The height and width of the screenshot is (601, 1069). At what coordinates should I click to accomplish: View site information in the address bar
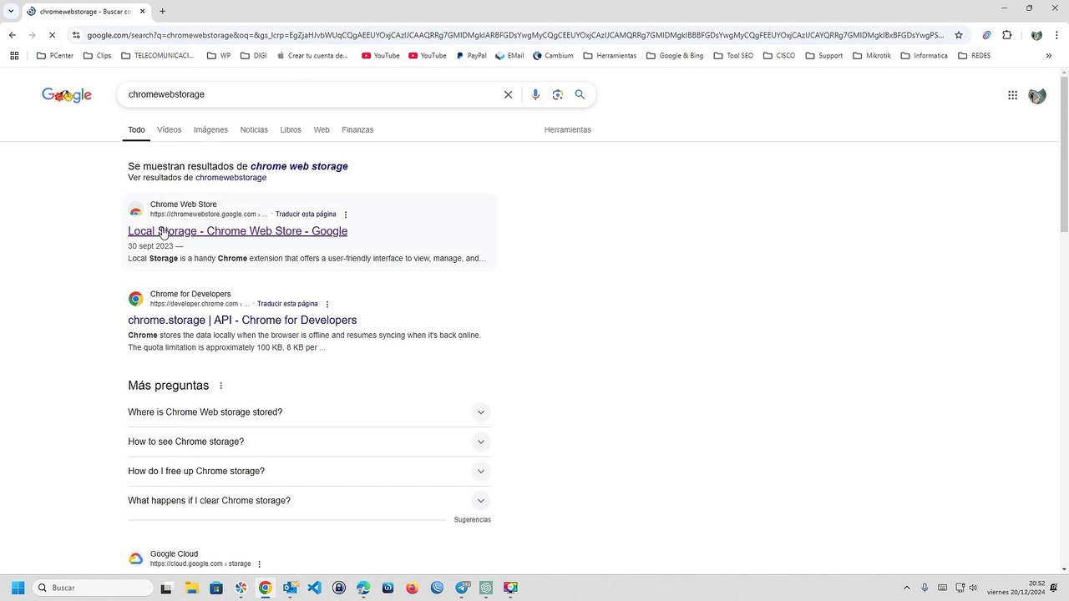pos(76,35)
